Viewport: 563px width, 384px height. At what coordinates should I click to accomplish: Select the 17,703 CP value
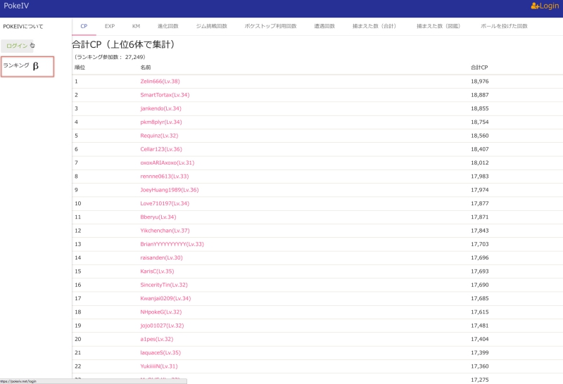click(480, 245)
